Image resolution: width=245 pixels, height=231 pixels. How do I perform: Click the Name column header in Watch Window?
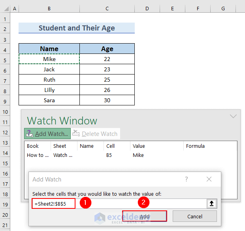(x=90, y=146)
